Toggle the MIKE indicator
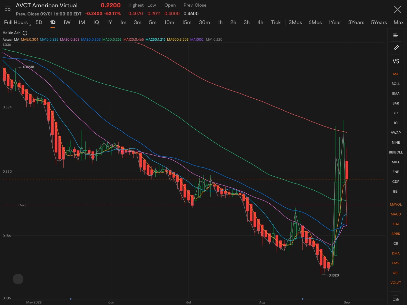Viewport: 407px width, 305px height. point(396,162)
